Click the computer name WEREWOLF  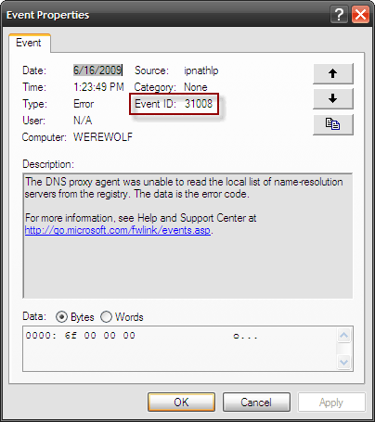103,137
